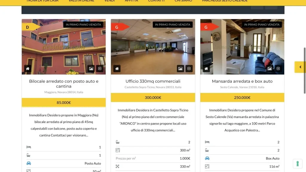
Task: Click green accessibility icon at bottom right
Action: coord(297,164)
